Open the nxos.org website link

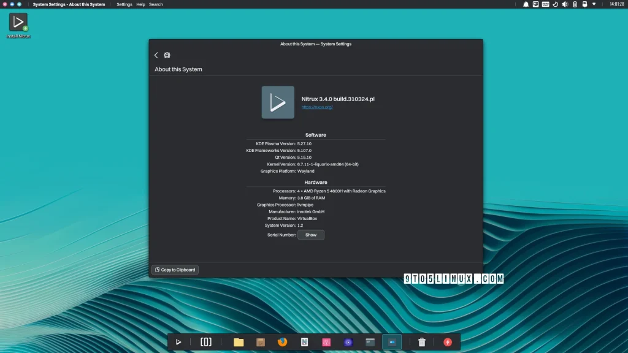316,107
